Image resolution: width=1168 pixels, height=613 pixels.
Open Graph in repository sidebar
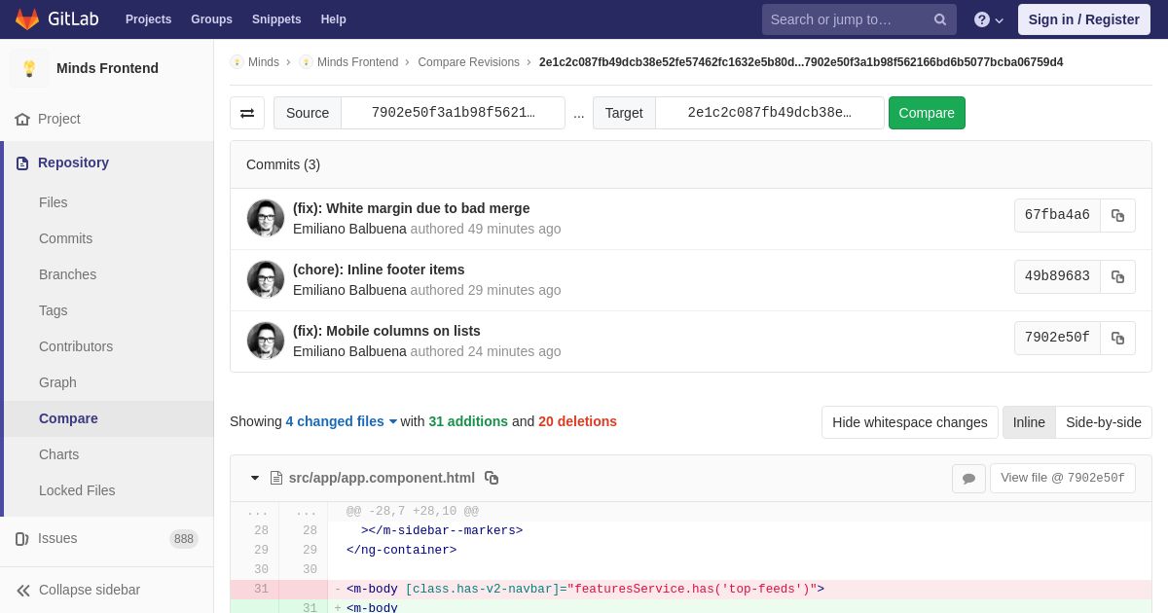[x=57, y=382]
